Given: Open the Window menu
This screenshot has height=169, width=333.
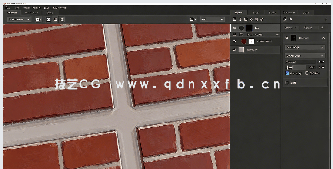Looking at the screenshot, I should point(37,8).
